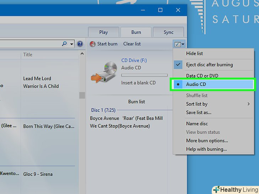
Task: Open Help with burning...
Action: 213,149
